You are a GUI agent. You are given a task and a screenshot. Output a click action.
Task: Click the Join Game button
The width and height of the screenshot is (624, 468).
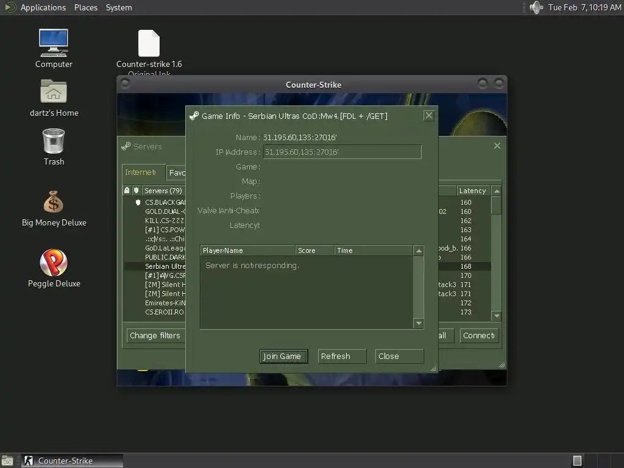pos(283,356)
